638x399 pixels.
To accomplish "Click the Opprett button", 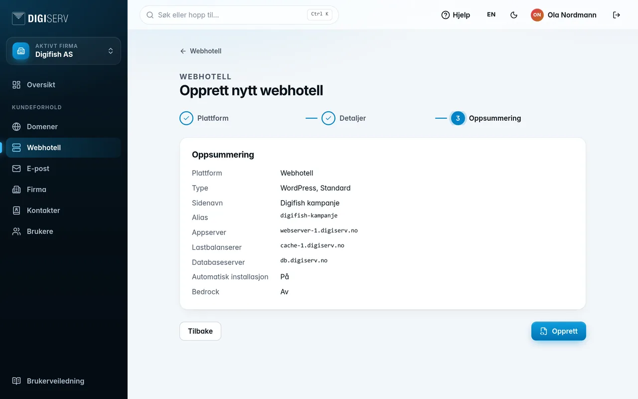I will click(559, 331).
